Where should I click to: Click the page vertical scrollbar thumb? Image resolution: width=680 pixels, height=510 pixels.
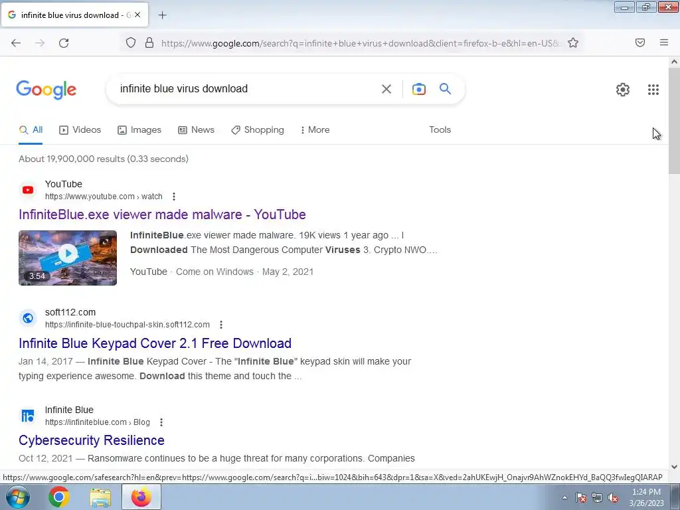(x=674, y=121)
